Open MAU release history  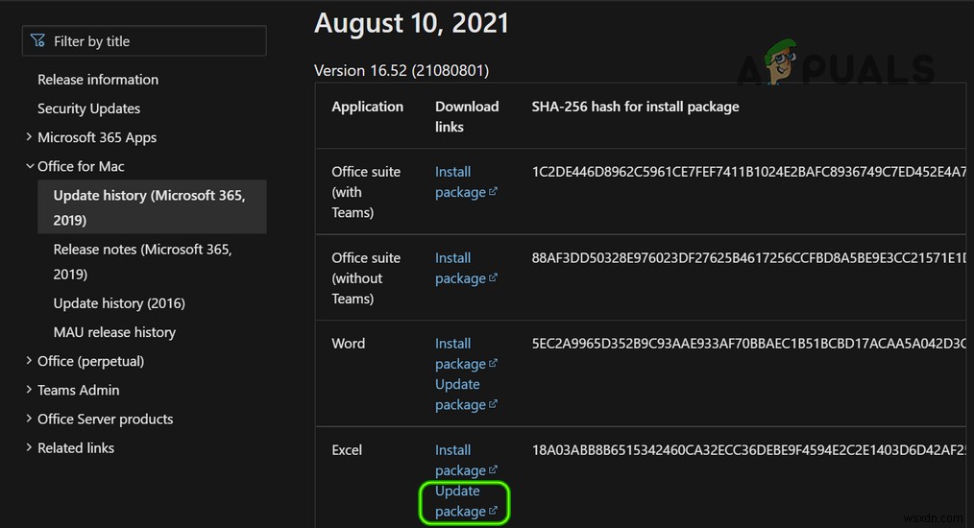click(x=114, y=332)
